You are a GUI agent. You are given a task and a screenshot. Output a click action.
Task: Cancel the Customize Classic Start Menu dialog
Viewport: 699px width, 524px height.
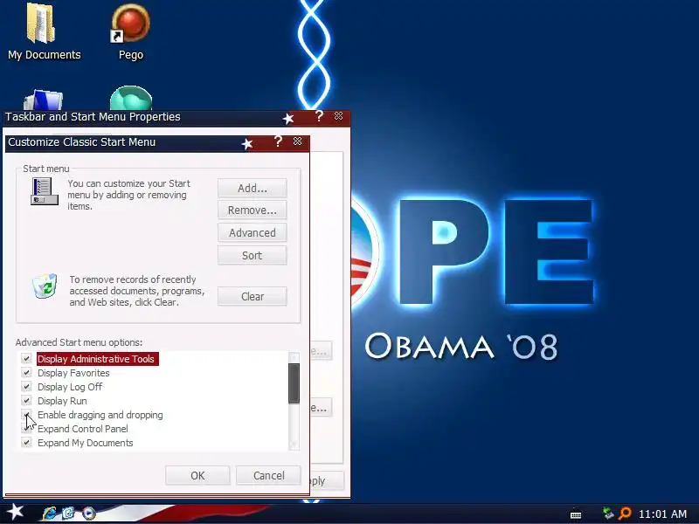tap(268, 475)
